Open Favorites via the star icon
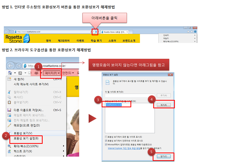240x163 pixels. coord(191,31)
